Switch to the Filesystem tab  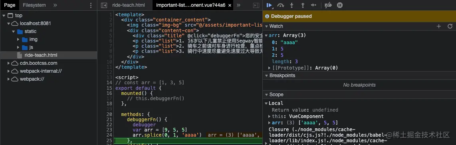(x=34, y=5)
